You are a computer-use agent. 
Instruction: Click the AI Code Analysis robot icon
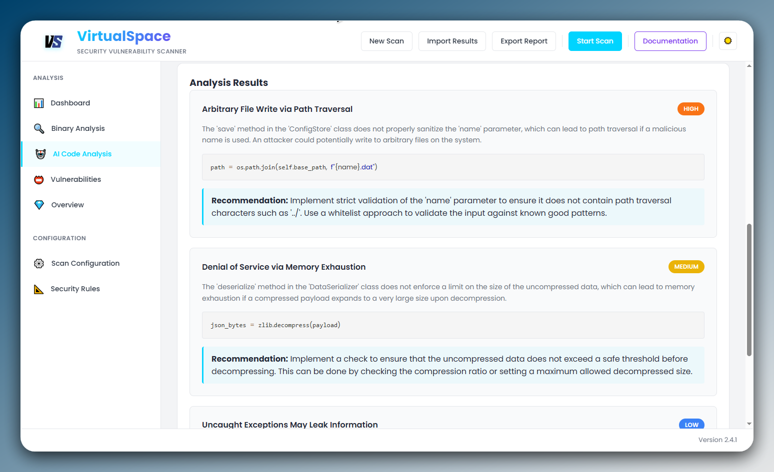coord(41,154)
